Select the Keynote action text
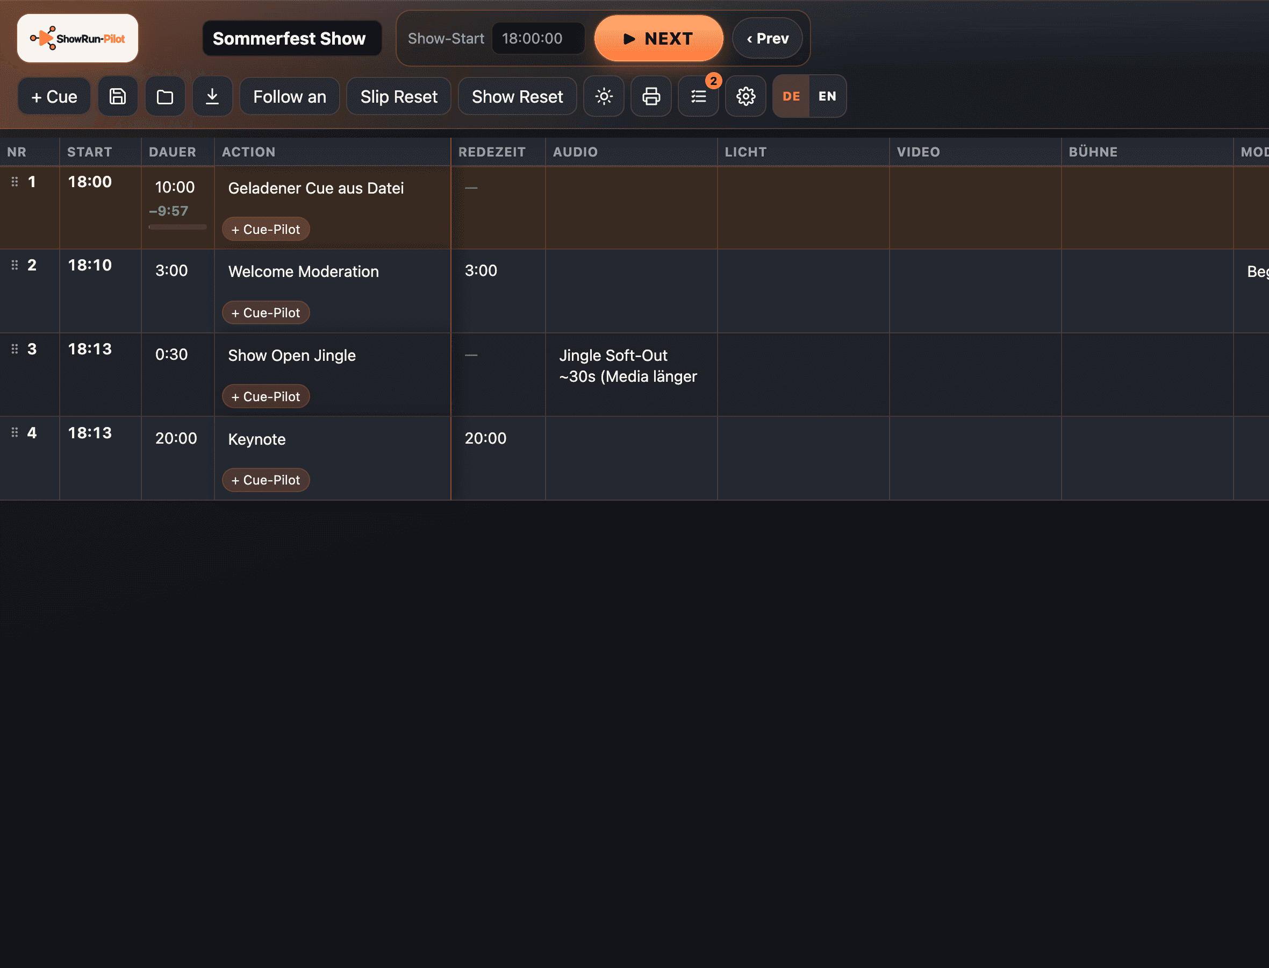The image size is (1269, 968). (257, 439)
